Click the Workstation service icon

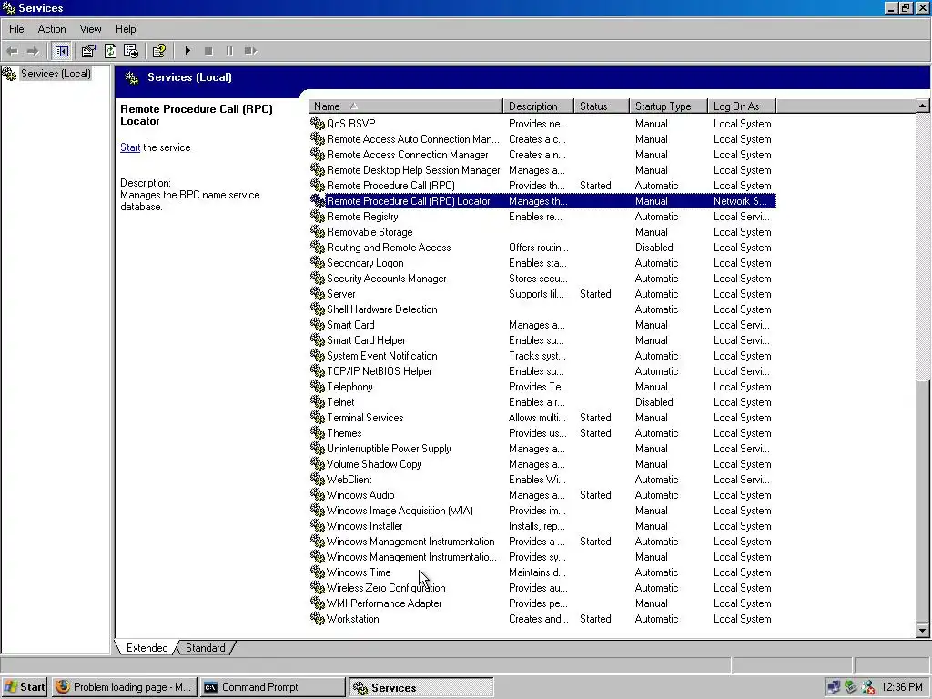pos(318,618)
